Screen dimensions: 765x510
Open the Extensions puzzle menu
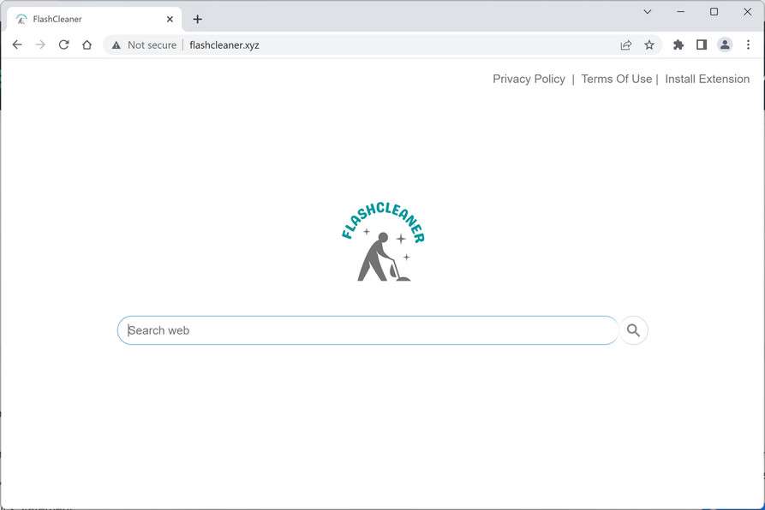tap(678, 44)
